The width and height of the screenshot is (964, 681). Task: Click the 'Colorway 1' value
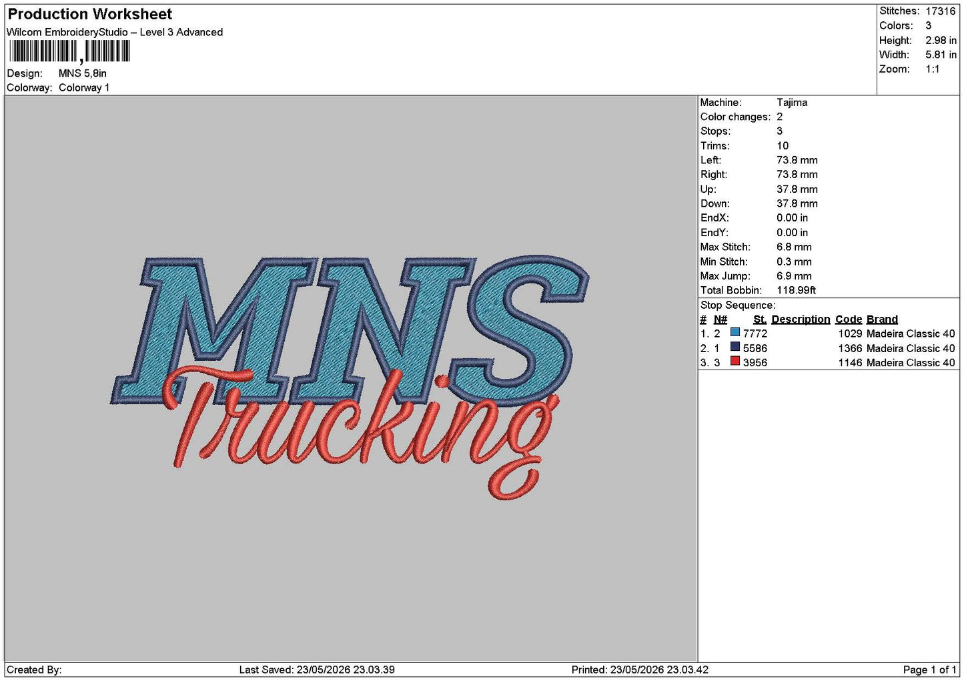pos(84,88)
